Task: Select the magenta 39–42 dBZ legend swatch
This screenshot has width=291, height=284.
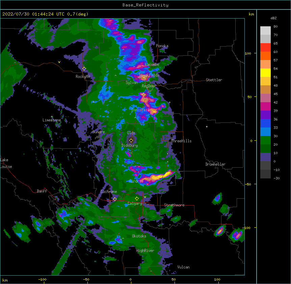Action: click(265, 106)
